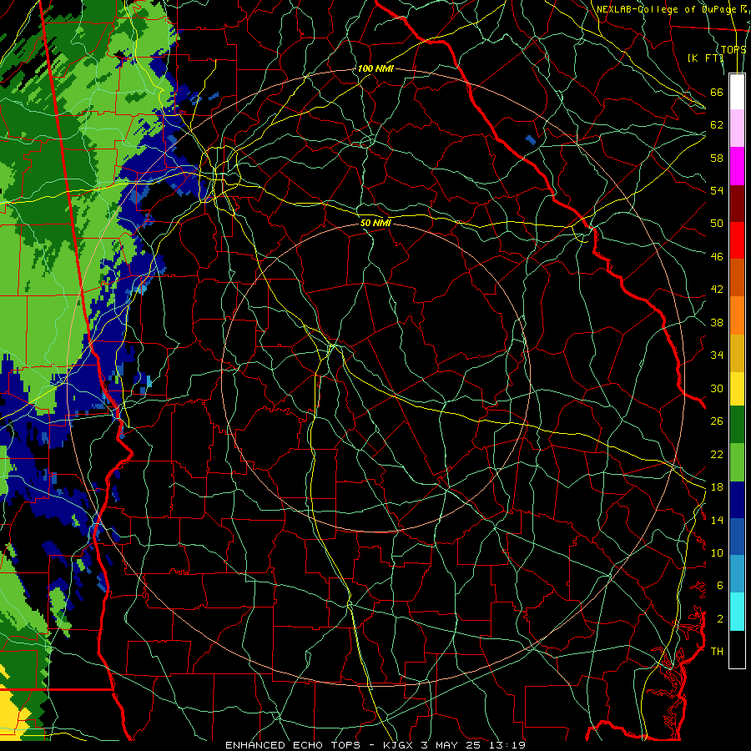The width and height of the screenshot is (751, 751).
Task: Click the navy blue legend swatch
Action: [737, 500]
